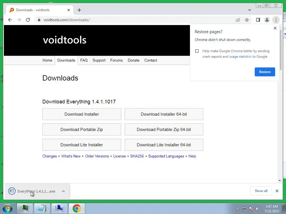Screen dimensions: 286x214
Task: Click Download Installer 64-bit
Action: (164, 114)
